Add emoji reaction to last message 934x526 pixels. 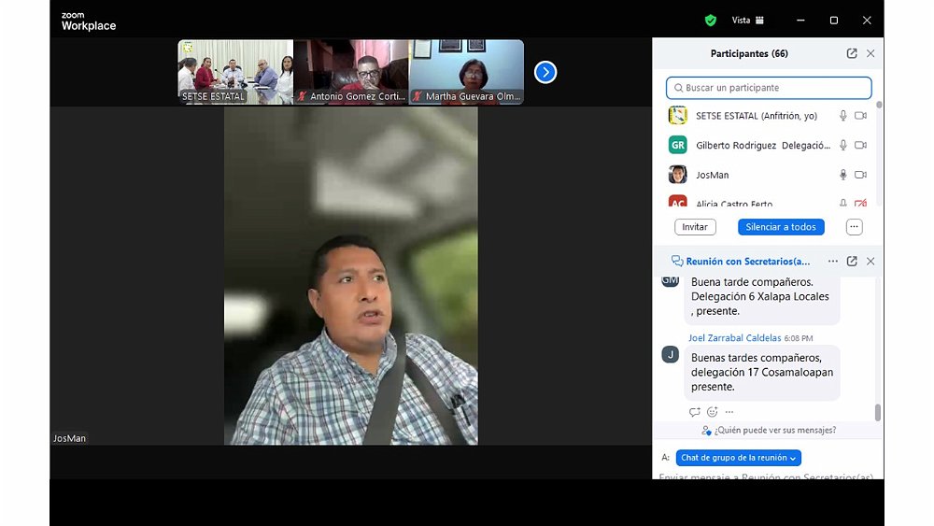tap(712, 412)
